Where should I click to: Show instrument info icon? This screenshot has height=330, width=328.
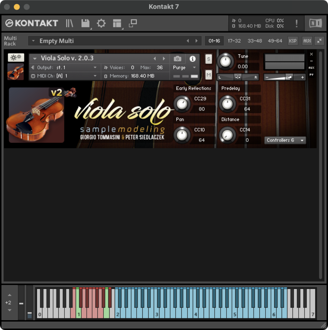pyautogui.click(x=192, y=59)
